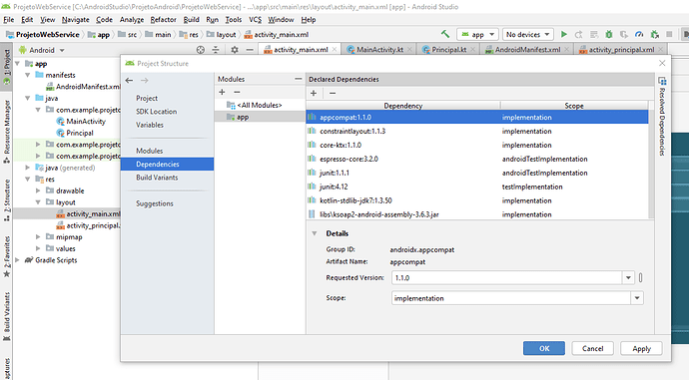Select Build Variants in the sidebar
Screen dimensions: 689x380
point(157,178)
